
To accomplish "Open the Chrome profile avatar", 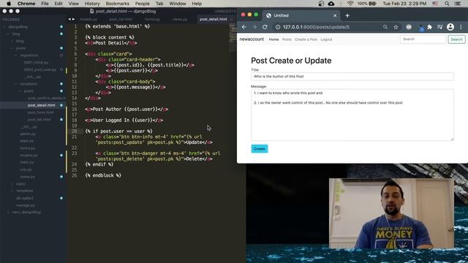I will (x=450, y=27).
